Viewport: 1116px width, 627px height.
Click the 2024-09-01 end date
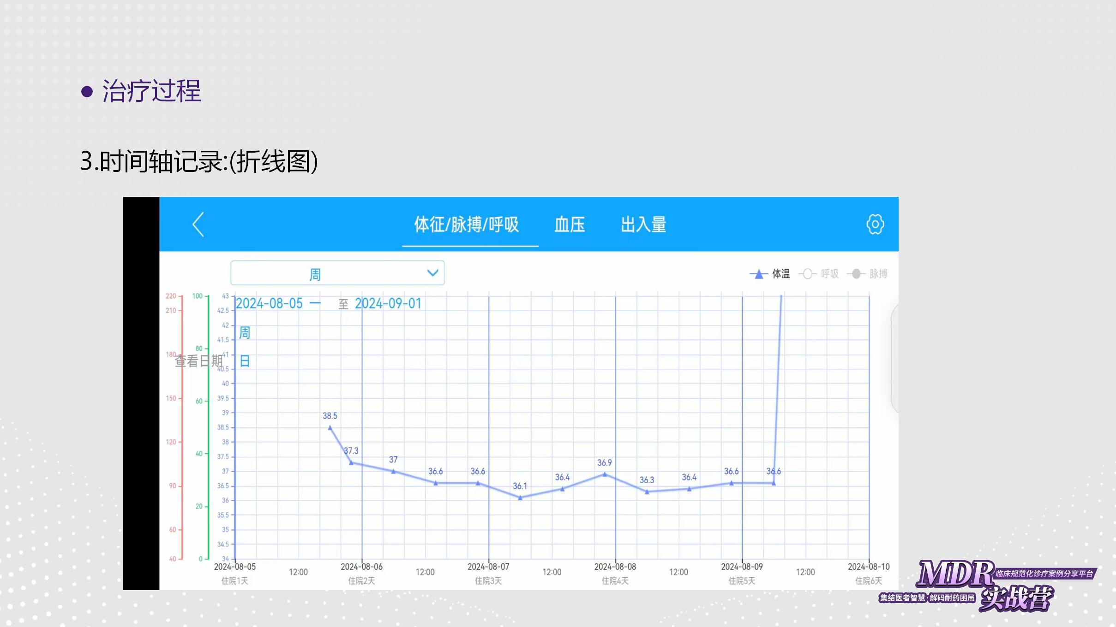tap(388, 303)
